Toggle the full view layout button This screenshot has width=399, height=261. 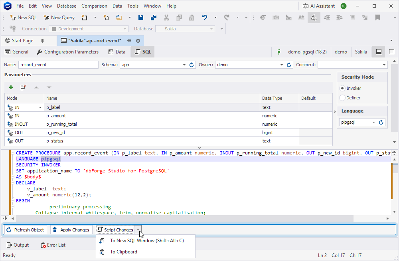(392, 52)
